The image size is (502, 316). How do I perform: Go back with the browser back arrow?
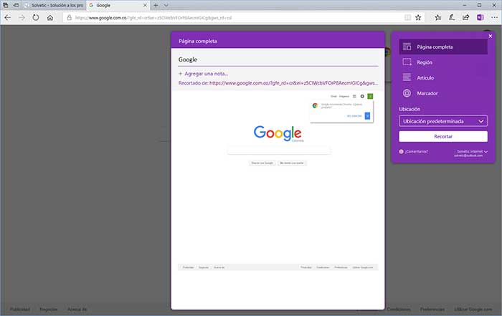(x=7, y=18)
